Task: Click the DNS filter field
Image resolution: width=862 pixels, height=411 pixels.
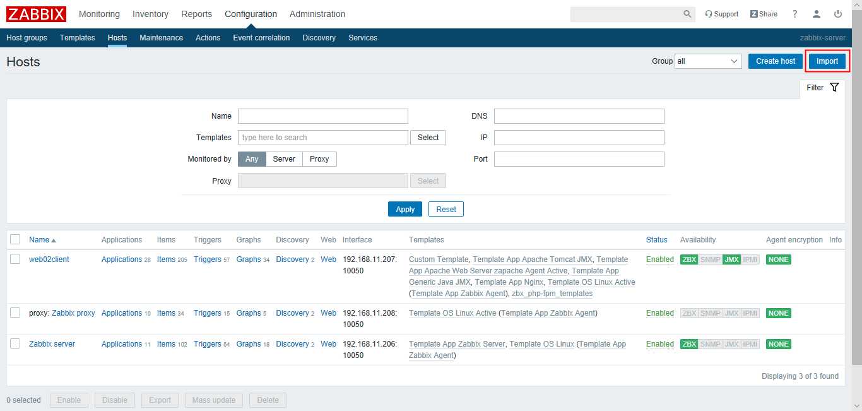Action: (x=579, y=116)
